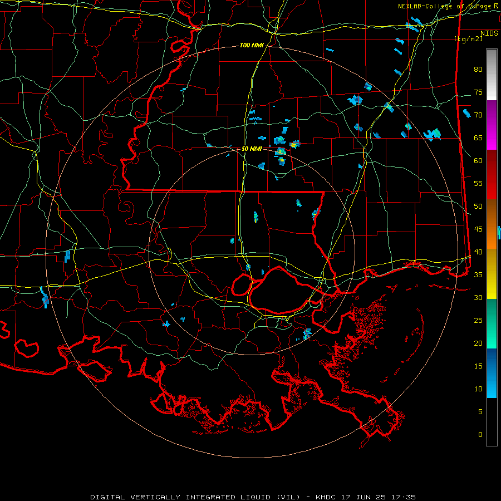
Task: Click the scale value 15
Action: (478, 366)
